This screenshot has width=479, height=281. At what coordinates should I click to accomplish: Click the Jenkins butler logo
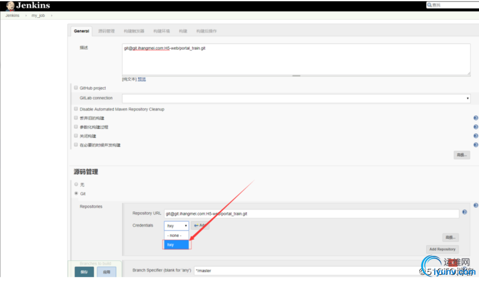point(10,6)
